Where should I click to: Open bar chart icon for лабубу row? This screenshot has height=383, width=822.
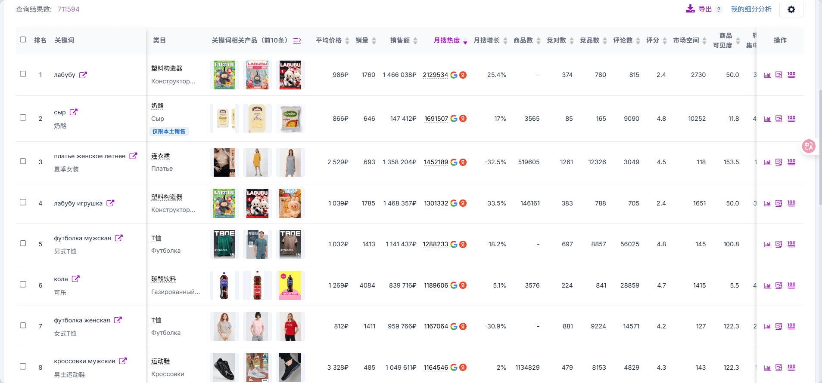(767, 75)
